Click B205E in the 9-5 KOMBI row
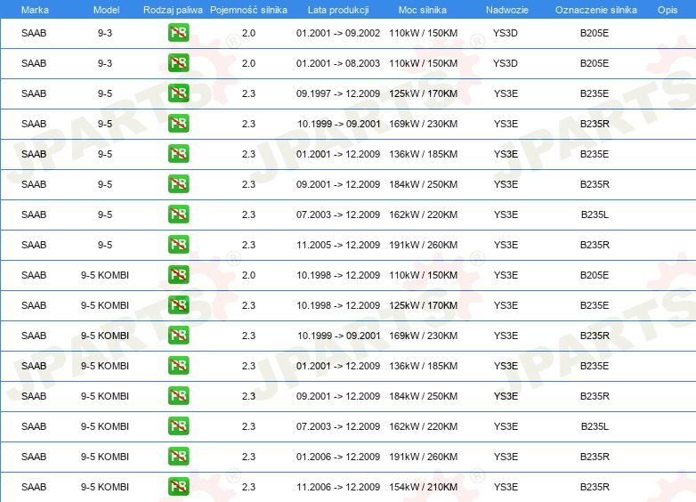 pos(595,275)
